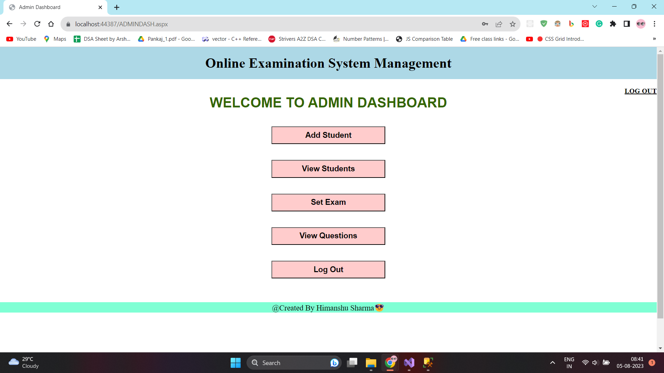664x373 pixels.
Task: Click the Wi-Fi icon in system tray
Action: pos(585,362)
